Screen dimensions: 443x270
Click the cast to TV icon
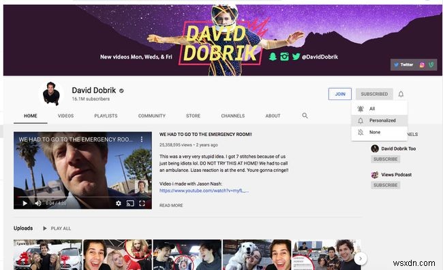point(130,203)
